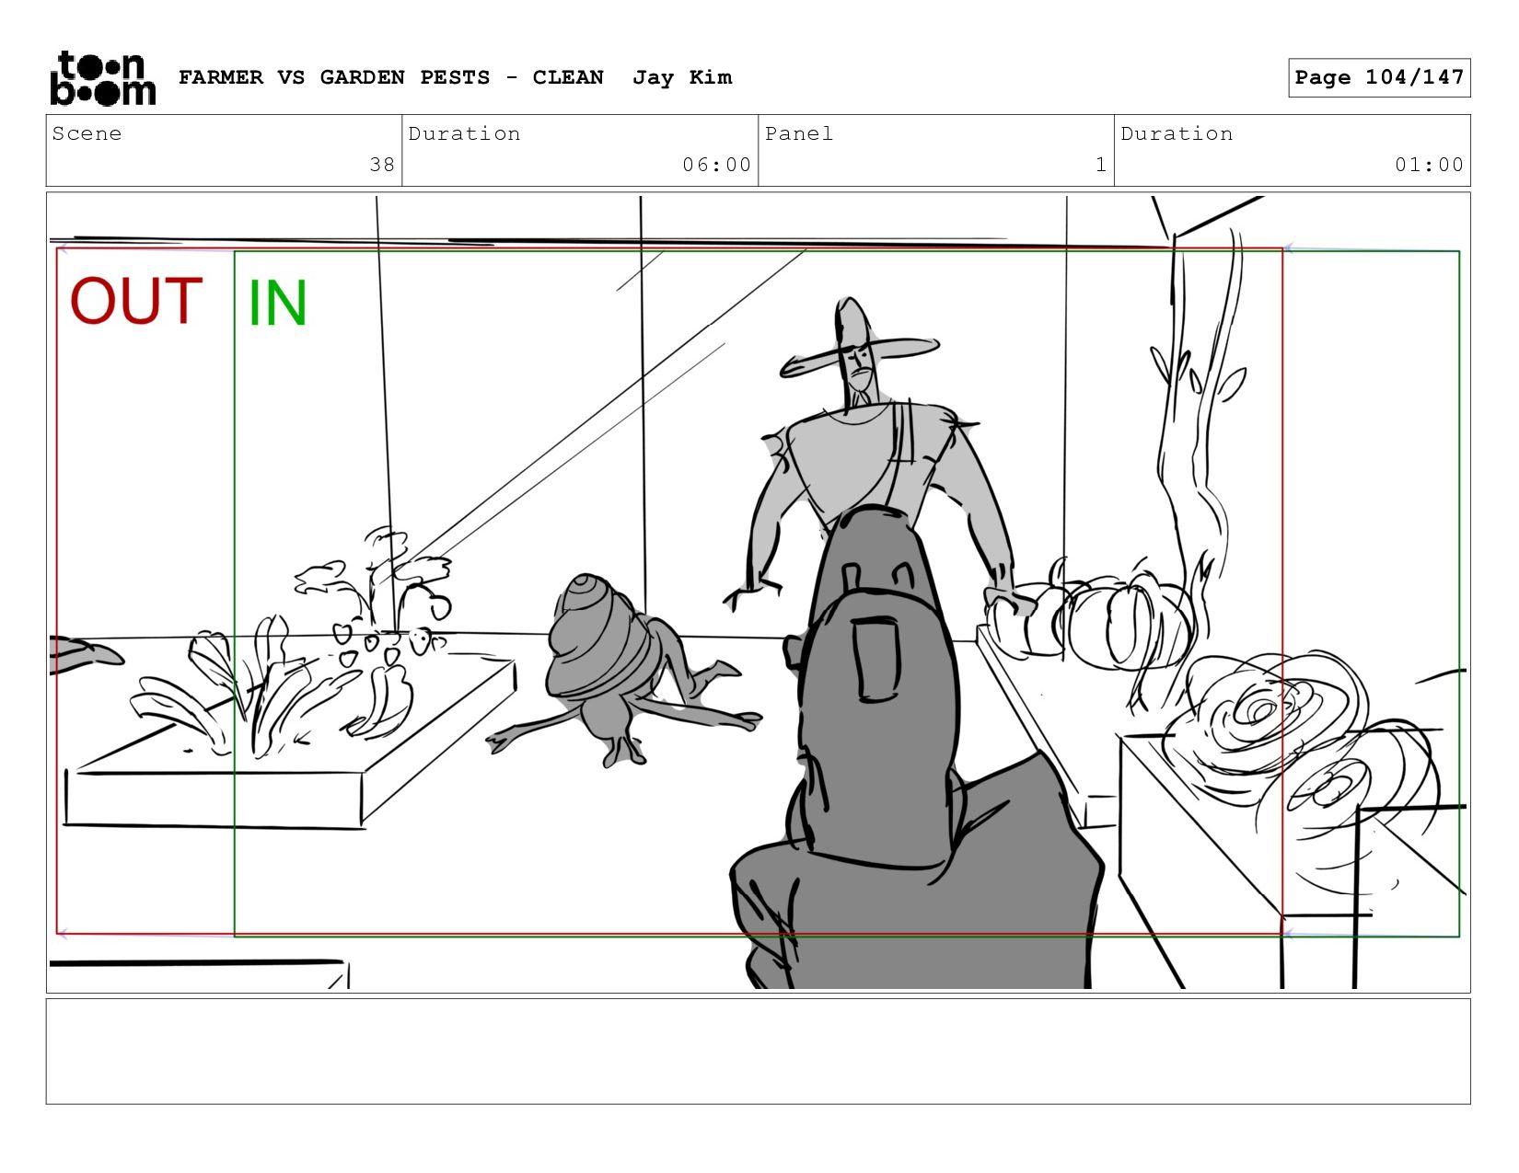Click the 'Panel' header label
The height and width of the screenshot is (1173, 1519).
click(x=799, y=133)
